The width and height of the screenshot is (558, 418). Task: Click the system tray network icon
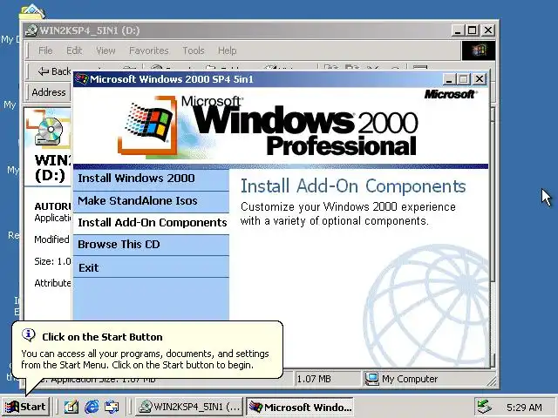pos(484,407)
